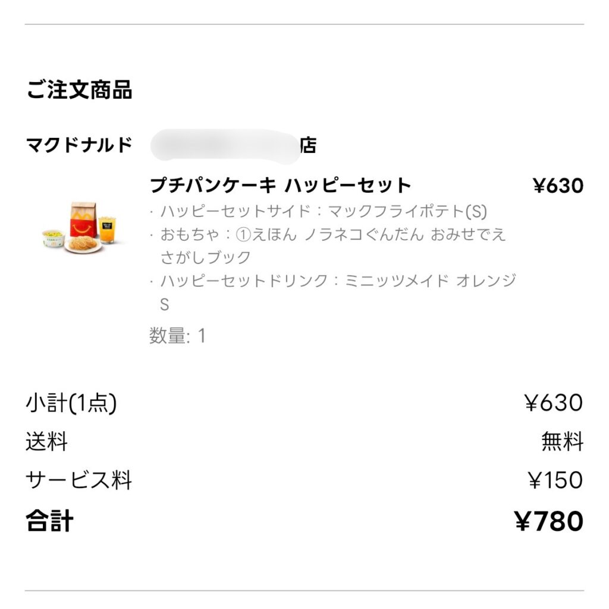
Task: Select the ¥780 total amount
Action: tap(548, 521)
